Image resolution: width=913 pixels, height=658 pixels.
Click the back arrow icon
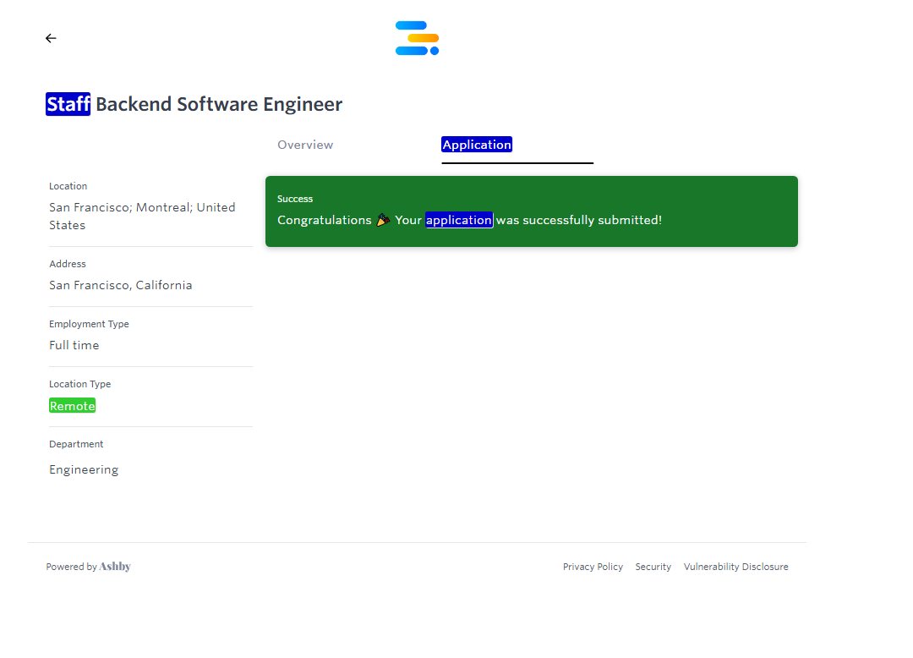click(x=51, y=38)
